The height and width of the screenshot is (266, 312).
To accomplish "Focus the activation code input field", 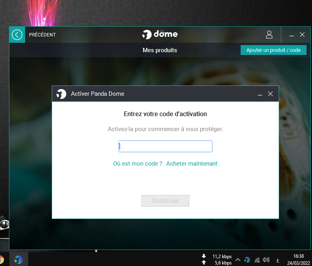I will tap(165, 146).
